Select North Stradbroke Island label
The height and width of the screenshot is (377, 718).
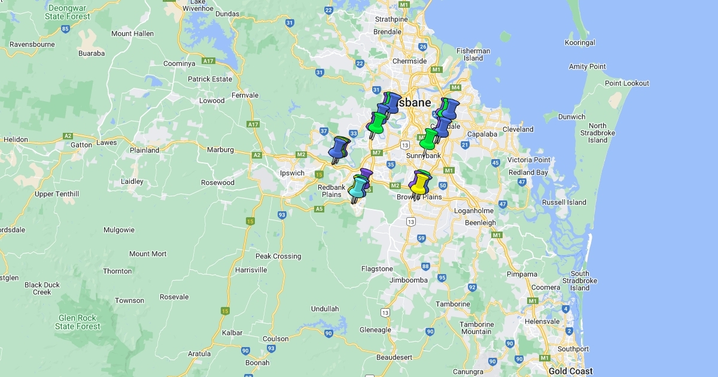597,133
